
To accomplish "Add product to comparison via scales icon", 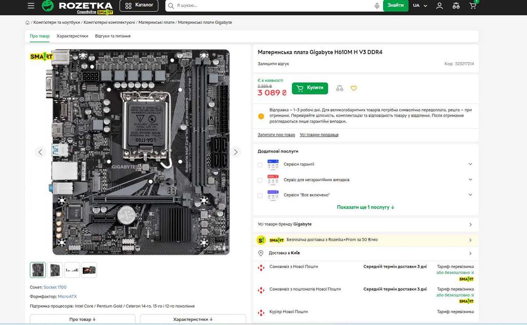I will click(x=339, y=89).
